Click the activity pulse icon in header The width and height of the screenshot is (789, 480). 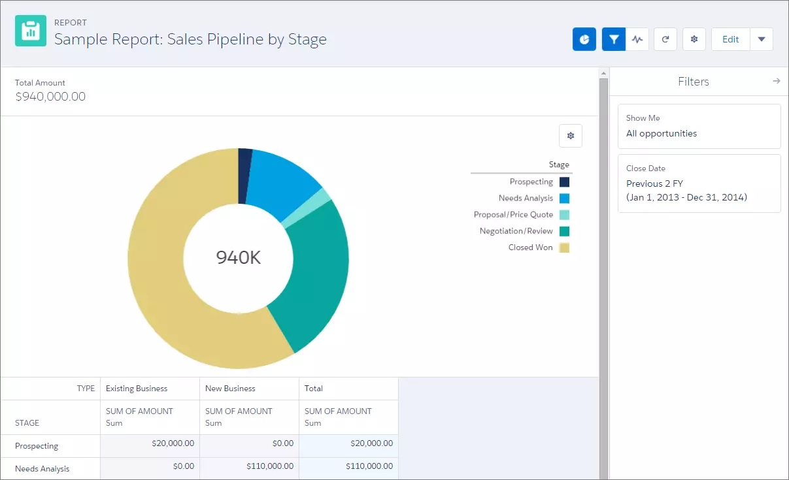coord(638,39)
